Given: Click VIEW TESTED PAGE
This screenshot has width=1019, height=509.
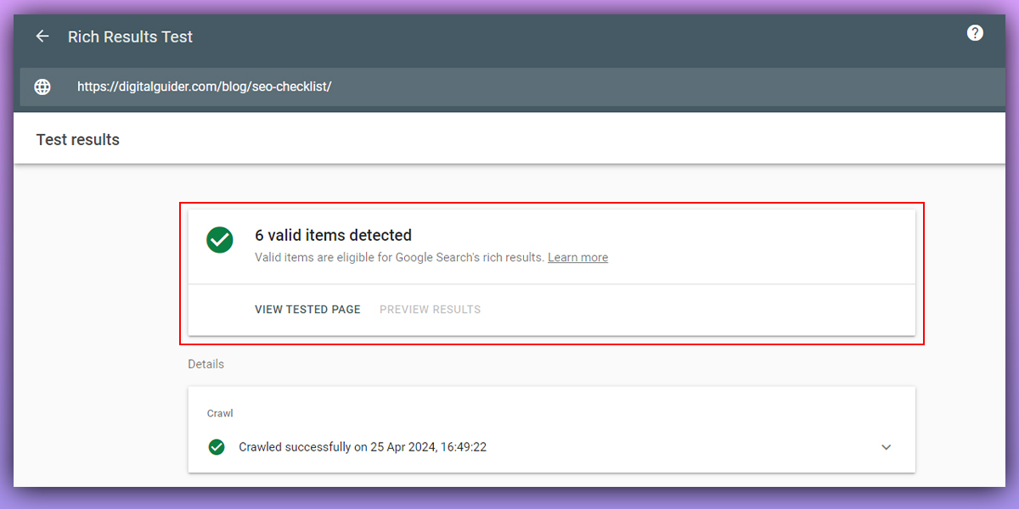Looking at the screenshot, I should 307,309.
